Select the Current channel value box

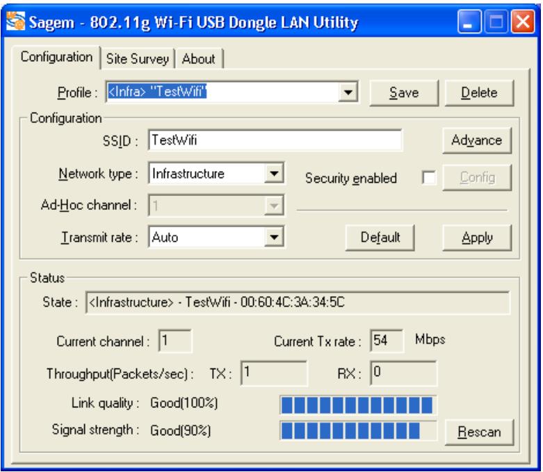175,341
